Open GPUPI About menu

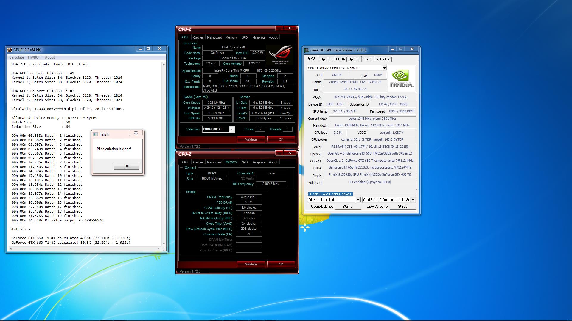coord(50,57)
